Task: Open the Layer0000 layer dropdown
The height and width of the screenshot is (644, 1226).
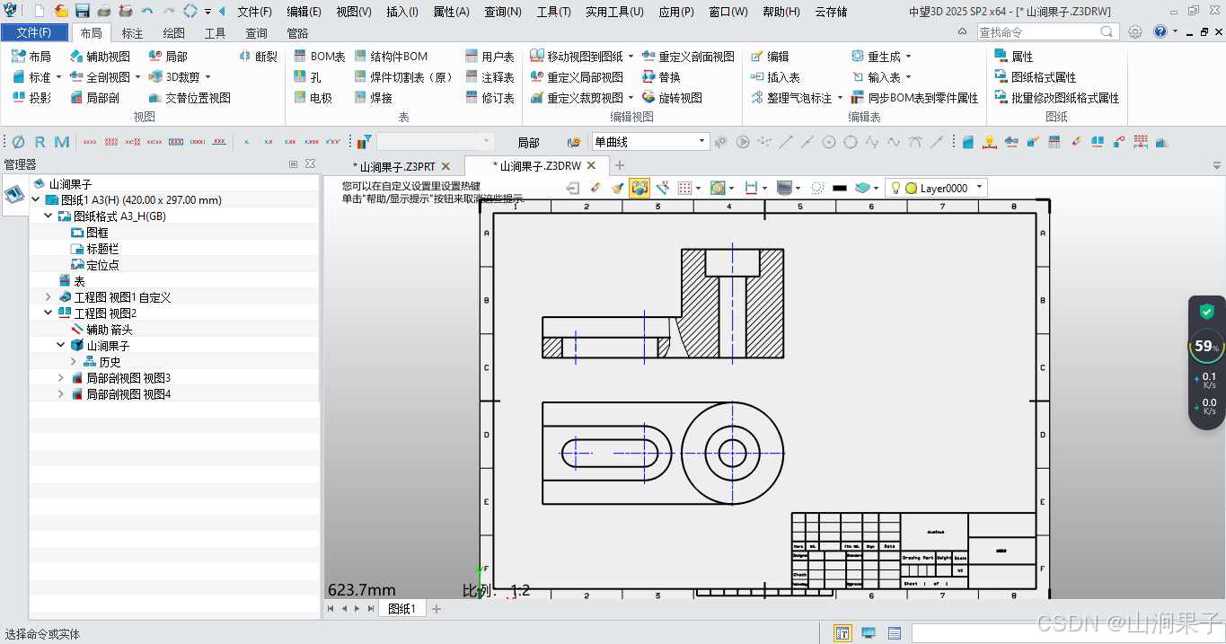Action: coord(936,188)
